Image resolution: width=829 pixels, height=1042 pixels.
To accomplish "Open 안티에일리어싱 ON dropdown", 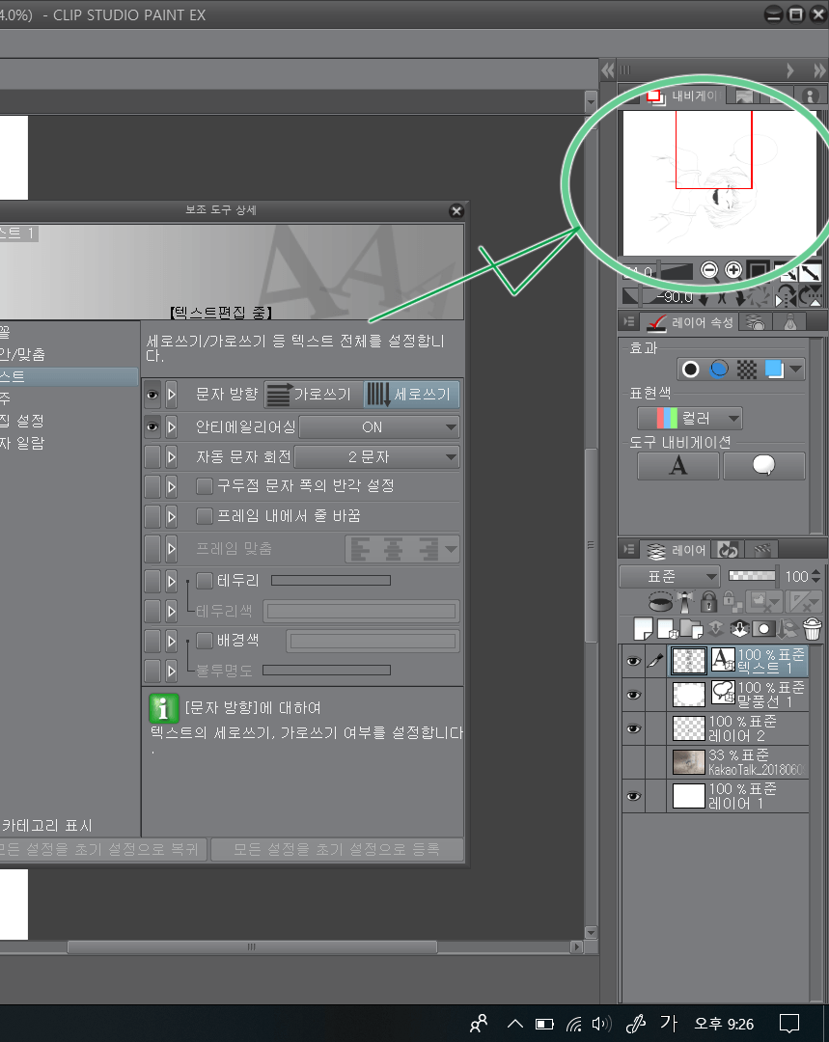I will click(x=379, y=427).
